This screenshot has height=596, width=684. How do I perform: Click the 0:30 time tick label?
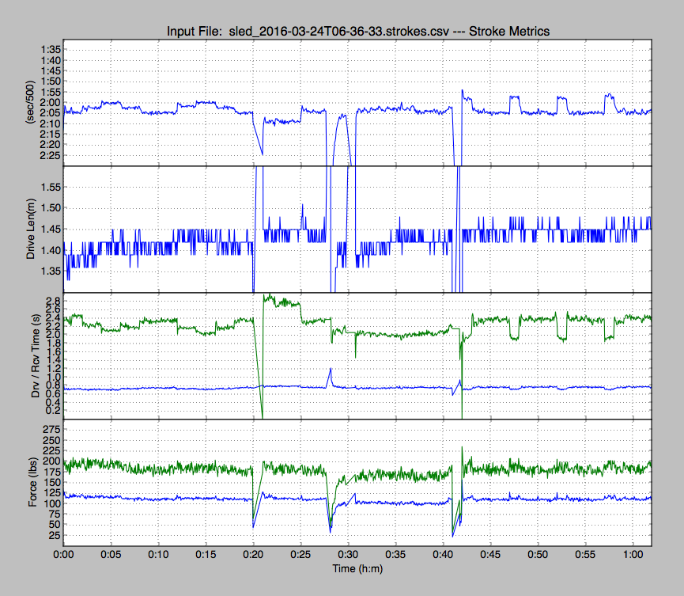[x=348, y=556]
